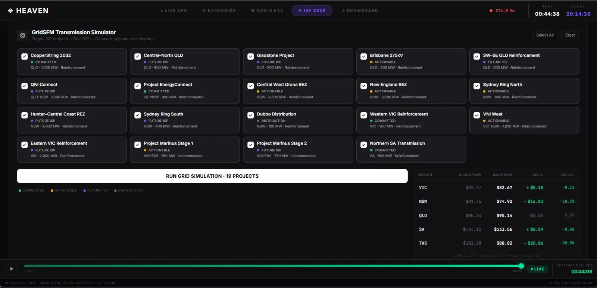597x288 pixels.
Task: Click the Clear button
Action: pyautogui.click(x=570, y=35)
